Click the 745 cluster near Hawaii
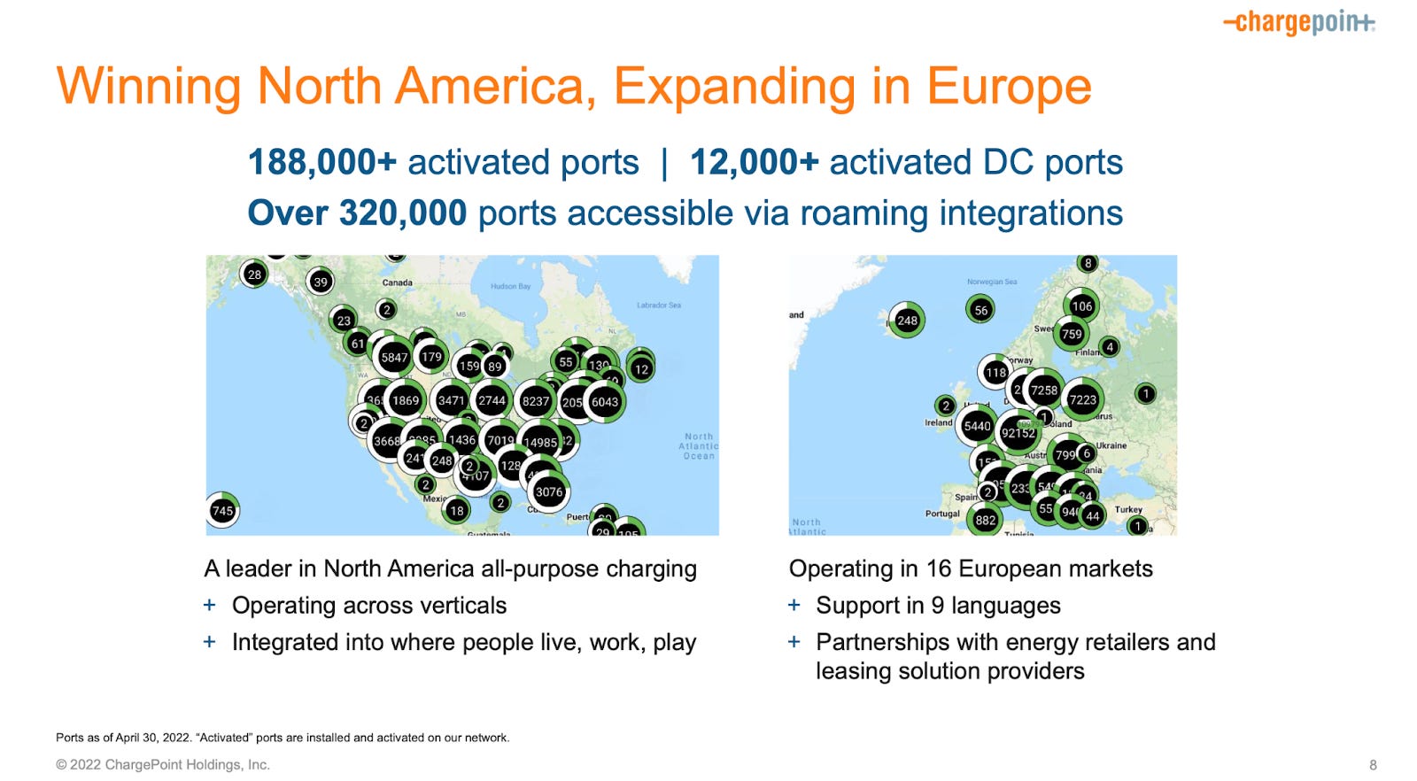Viewport: 1417px width, 781px height. tap(222, 510)
